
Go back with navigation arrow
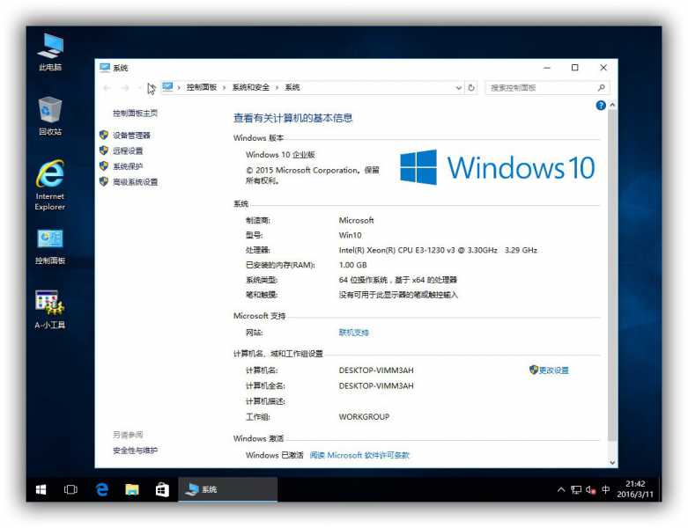click(x=107, y=88)
